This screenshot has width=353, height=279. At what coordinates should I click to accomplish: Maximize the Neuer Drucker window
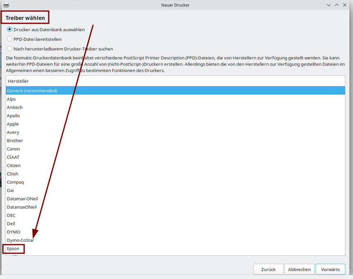[x=337, y=5]
